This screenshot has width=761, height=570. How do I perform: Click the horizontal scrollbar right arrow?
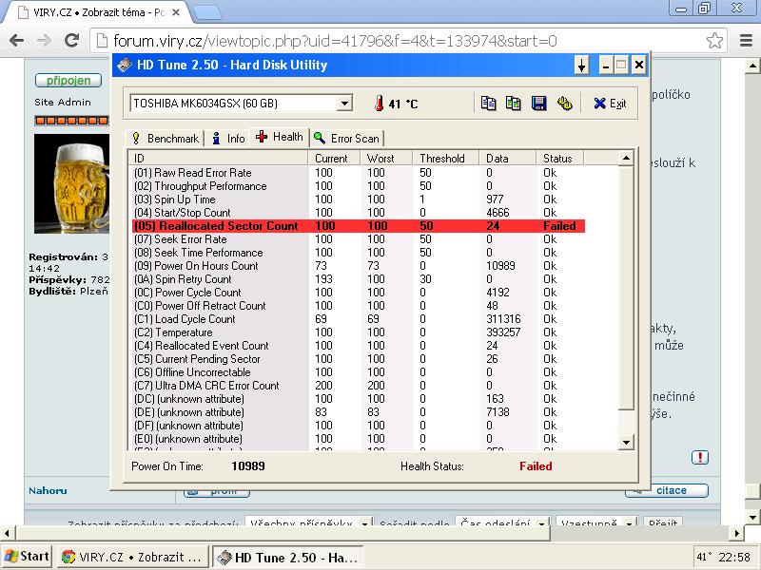point(738,534)
